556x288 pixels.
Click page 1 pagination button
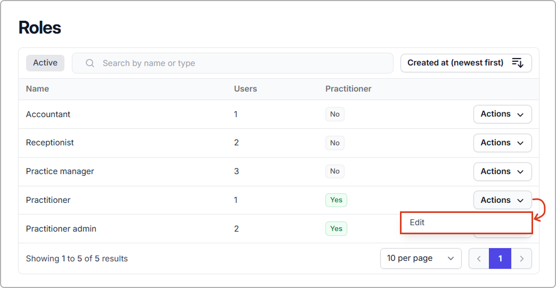pyautogui.click(x=500, y=259)
